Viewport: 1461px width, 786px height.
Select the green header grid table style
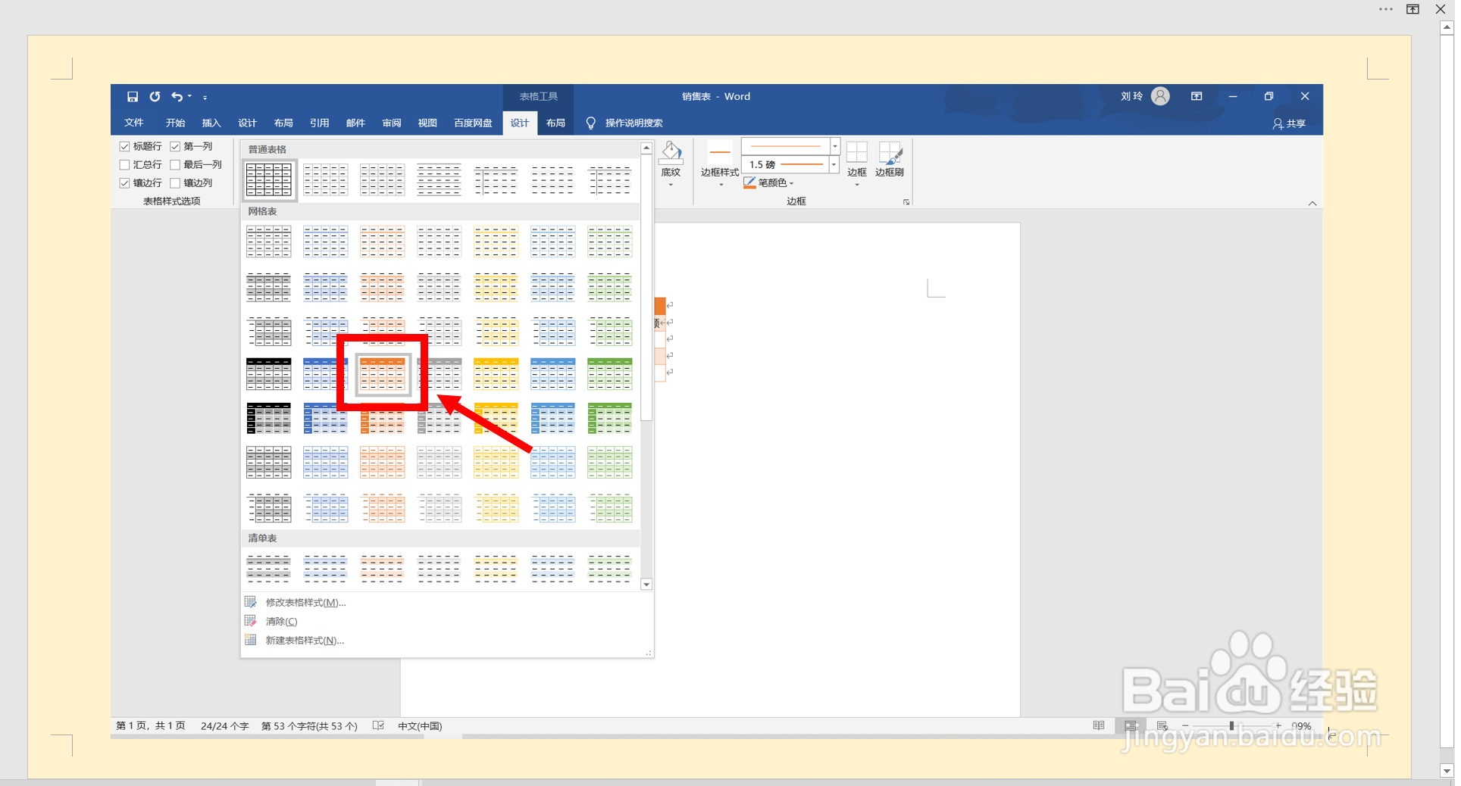610,374
